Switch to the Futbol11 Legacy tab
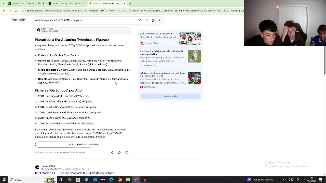The image size is (326, 183). pos(66,4)
